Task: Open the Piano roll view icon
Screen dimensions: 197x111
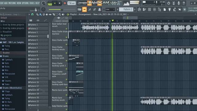Action: [144, 10]
